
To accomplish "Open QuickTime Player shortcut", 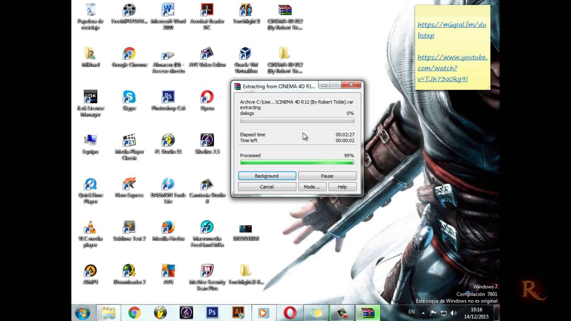I will [x=91, y=190].
